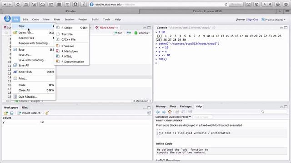Image resolution: width=291 pixels, height=163 pixels.
Task: Choose Text File from New submenu
Action: click(x=72, y=34)
